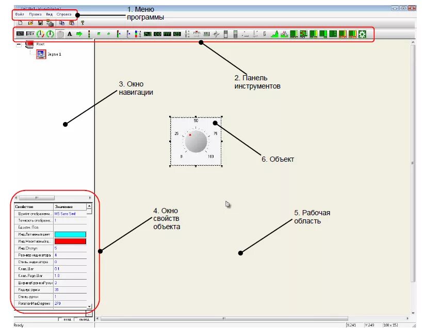This screenshot has height=328, width=422.
Task: Click the New document toolbar icon
Action: (21, 23)
